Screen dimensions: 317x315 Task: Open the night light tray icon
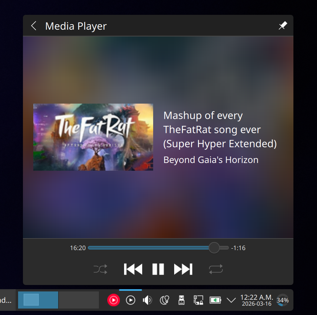tap(164, 300)
